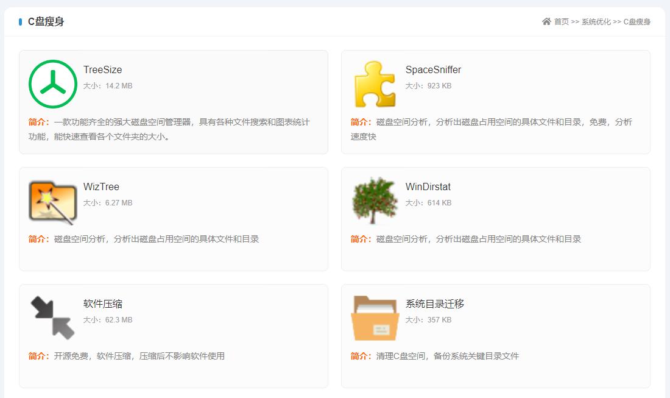Click the TreeSize tool card
Screen dimensions: 670x398
point(174,102)
